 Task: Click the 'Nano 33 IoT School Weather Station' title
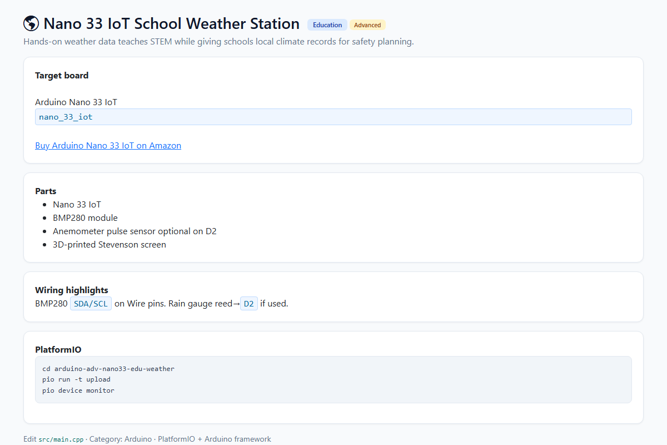[171, 24]
